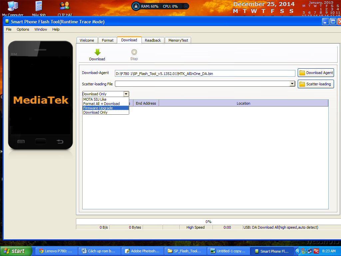Open the CLIP HAI desktop icon
341x256 pixels.
65,8
